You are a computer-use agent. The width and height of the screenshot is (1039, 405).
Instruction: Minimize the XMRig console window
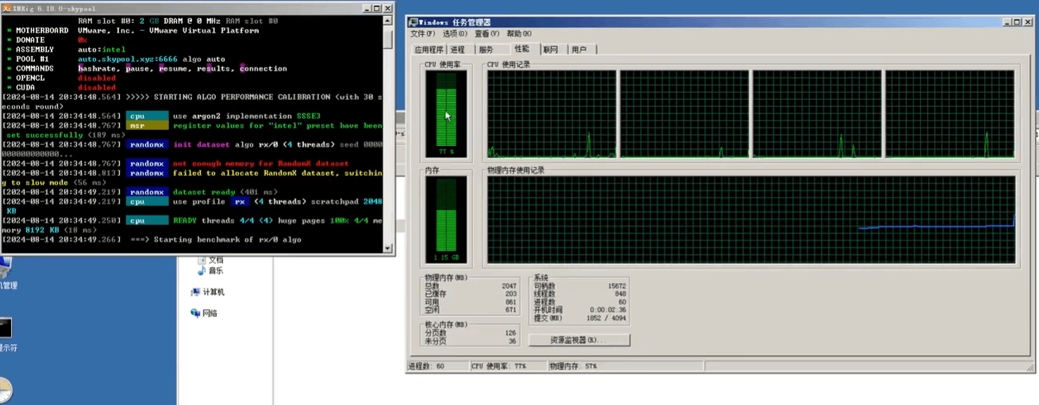(367, 7)
